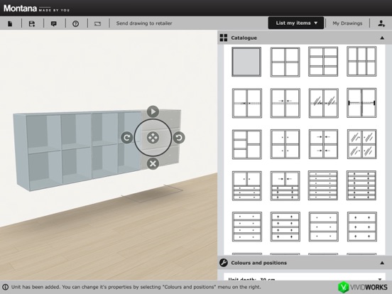This screenshot has height=294, width=392.
Task: Select two doors over three drawers, dot knobs
Action: (x=246, y=186)
